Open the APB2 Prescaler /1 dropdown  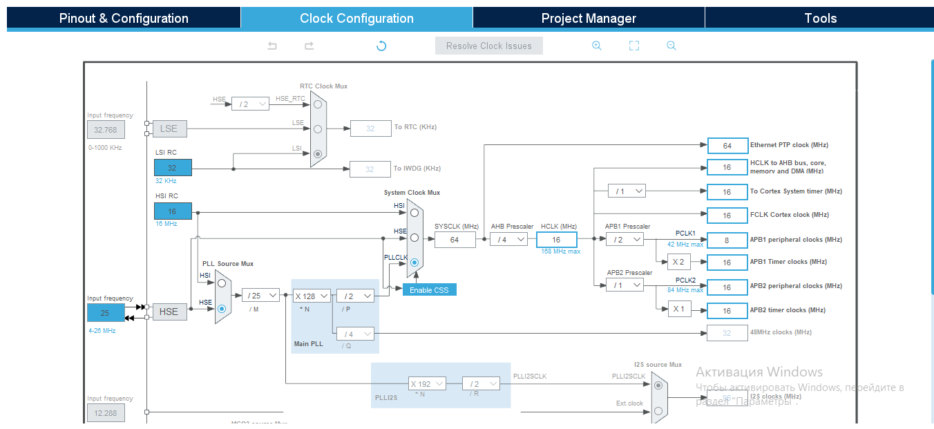[625, 285]
